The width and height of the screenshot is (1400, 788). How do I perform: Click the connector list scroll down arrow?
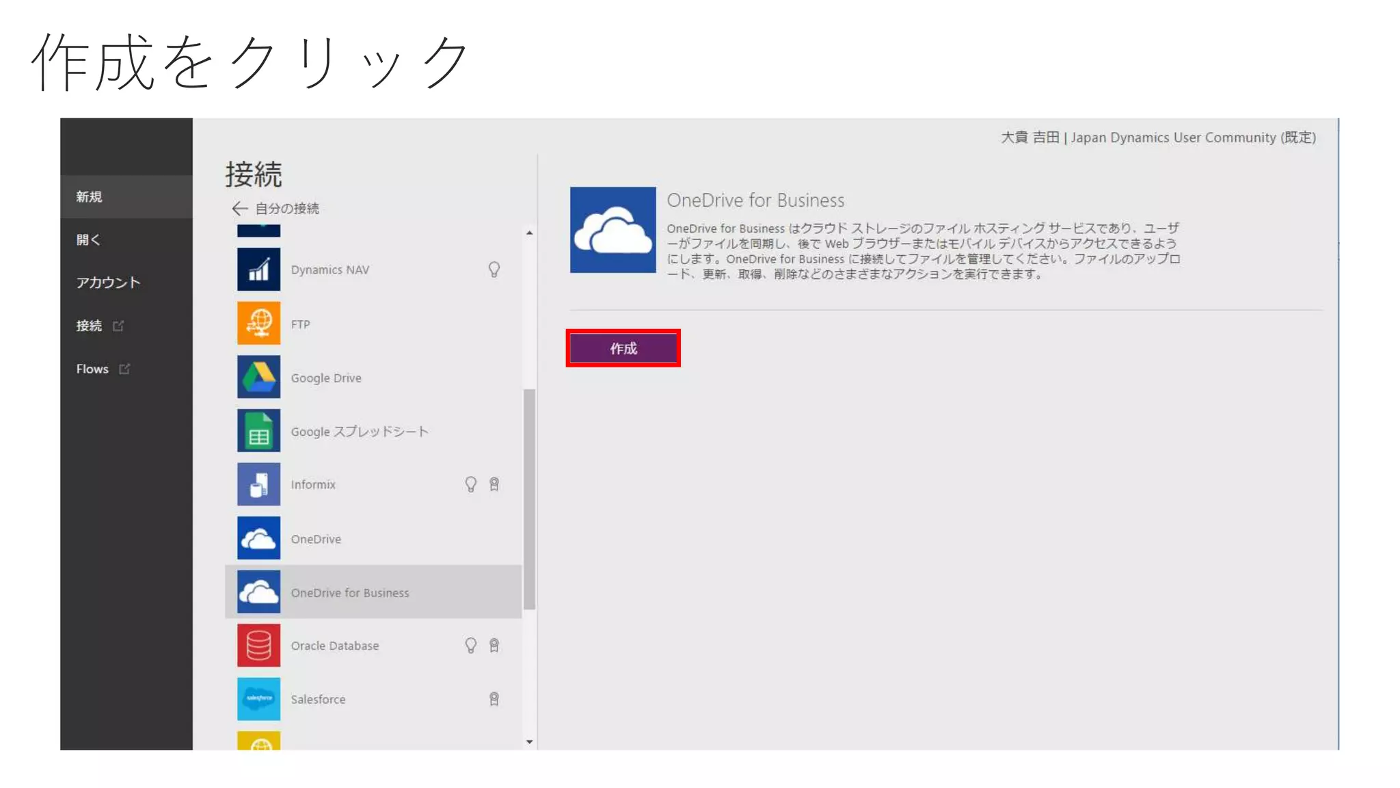point(529,741)
